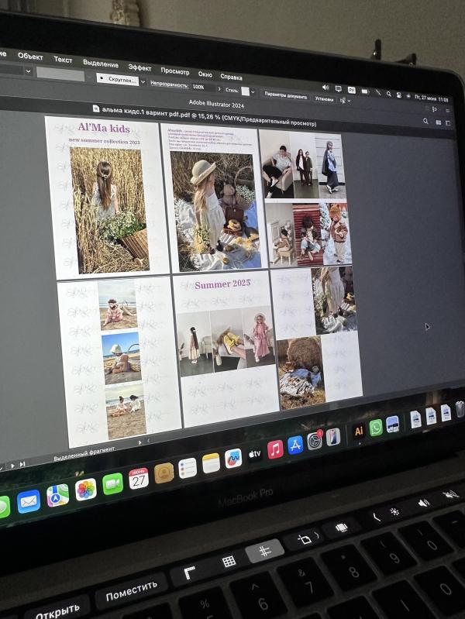The height and width of the screenshot is (619, 465).
Task: Open iPhone Mirroring from the Dock
Action: click(333, 437)
